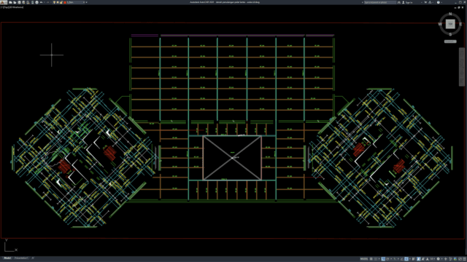Image resolution: width=467 pixels, height=262 pixels.
Task: Open the Autodesk App Store cart icon
Action: click(x=425, y=2)
